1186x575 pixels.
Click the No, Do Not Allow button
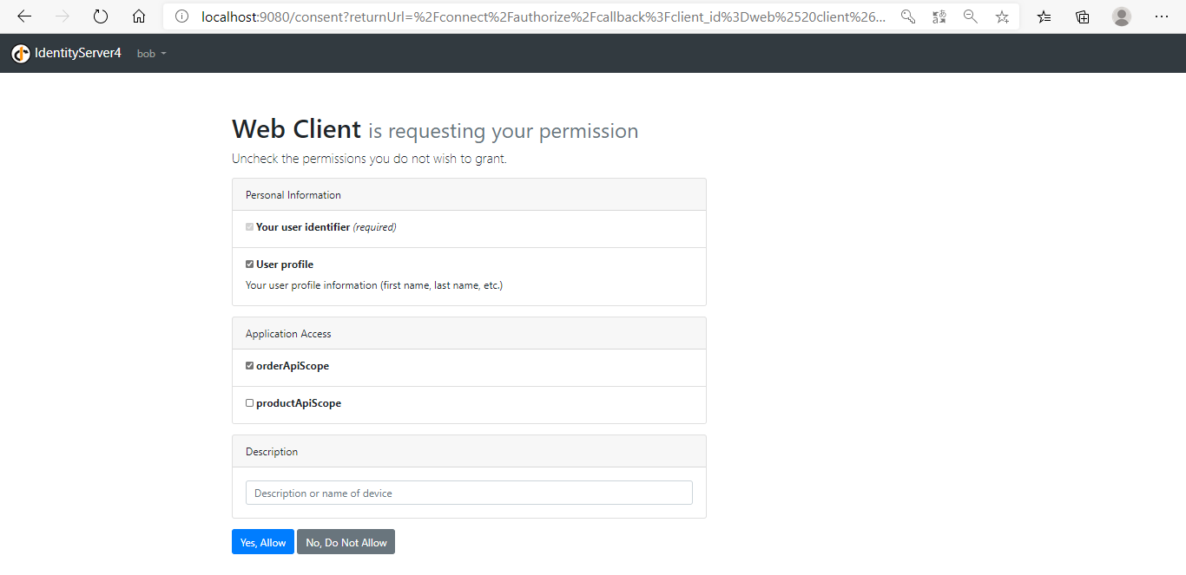pyautogui.click(x=346, y=542)
